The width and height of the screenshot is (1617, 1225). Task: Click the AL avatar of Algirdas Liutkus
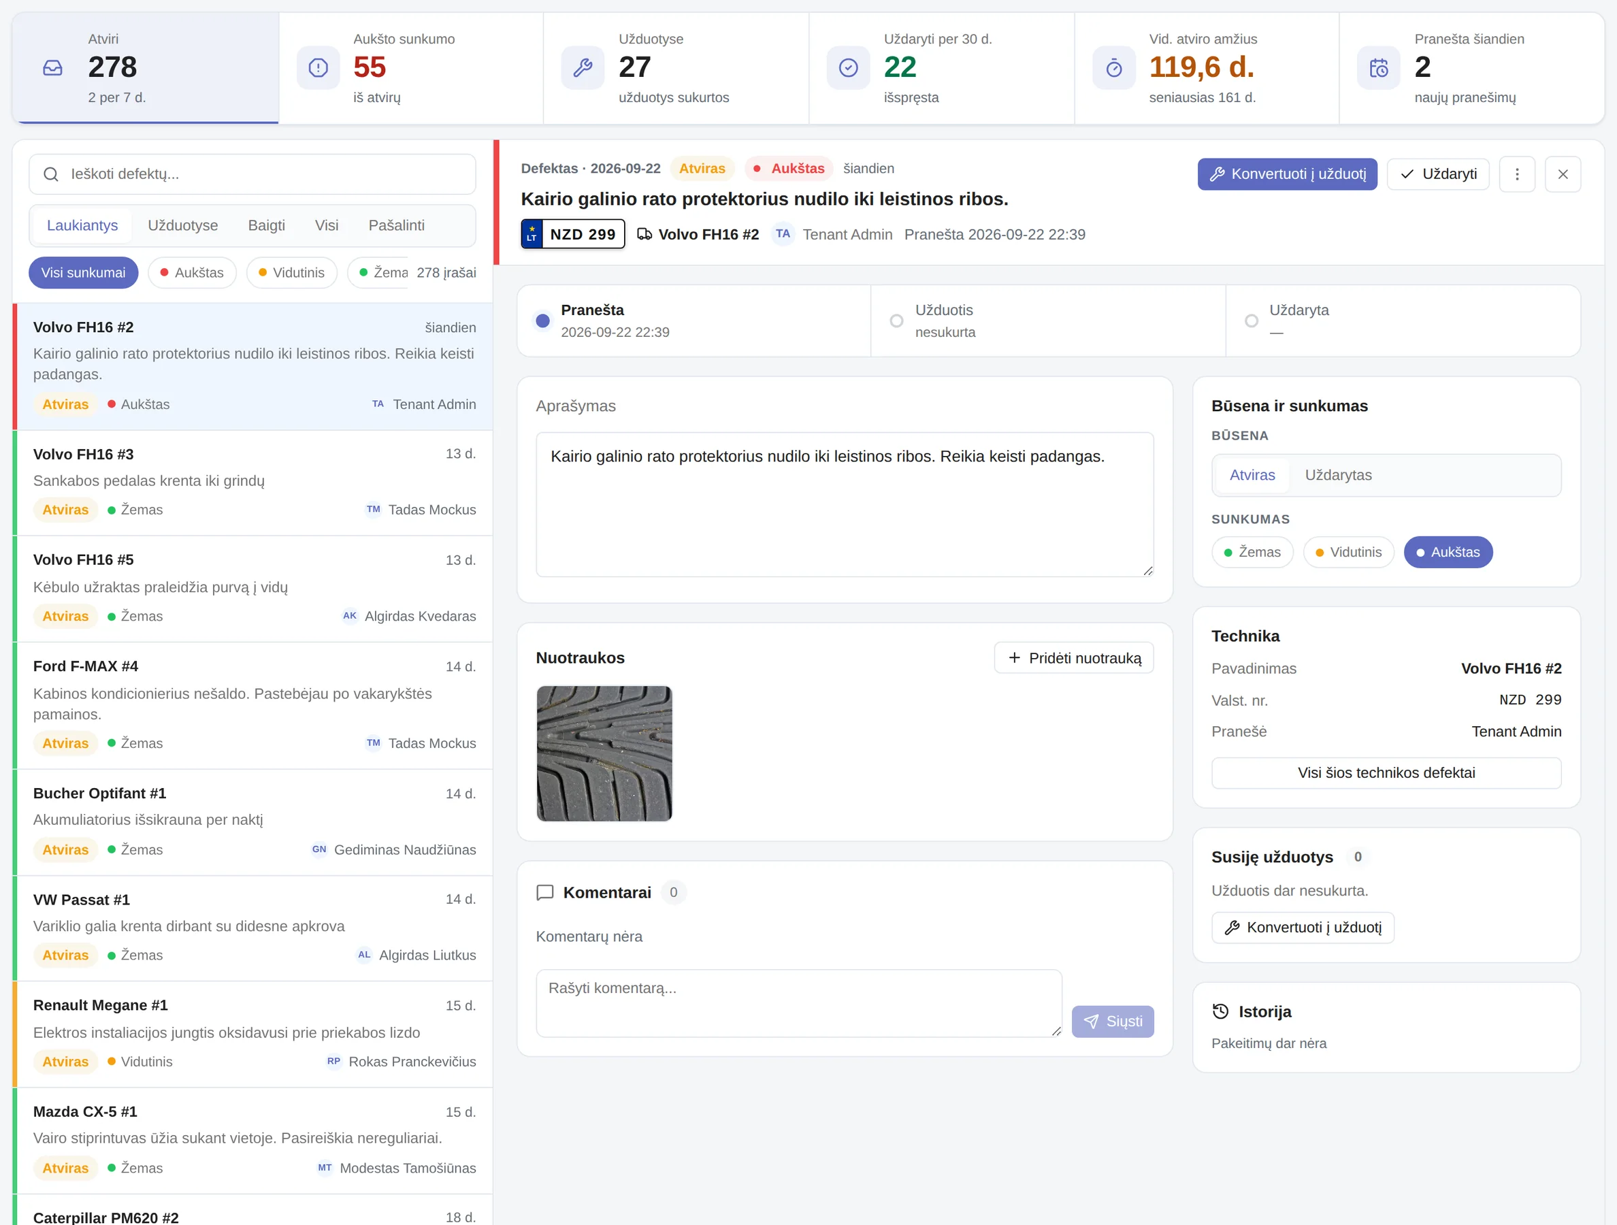[x=364, y=955]
